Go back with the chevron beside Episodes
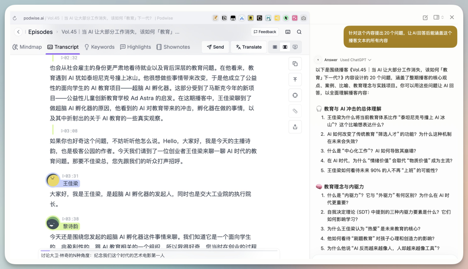This screenshot has height=269, width=468. coord(18,32)
